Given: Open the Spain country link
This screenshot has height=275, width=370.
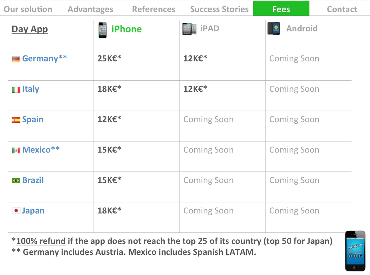Looking at the screenshot, I should click(33, 119).
